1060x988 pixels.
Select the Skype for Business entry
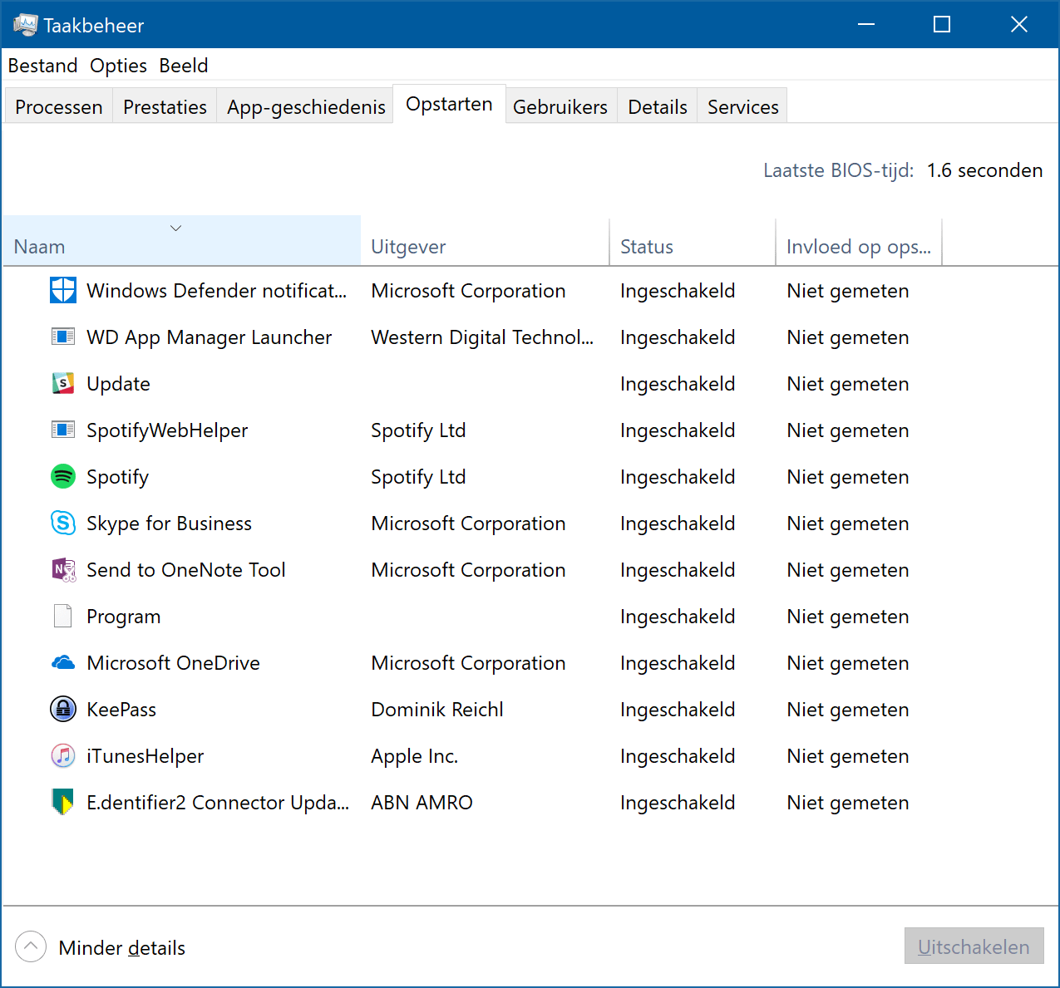pos(169,523)
